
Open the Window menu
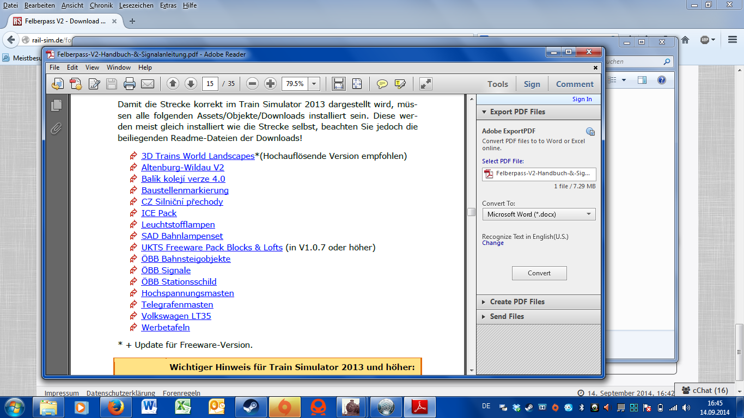pos(119,67)
